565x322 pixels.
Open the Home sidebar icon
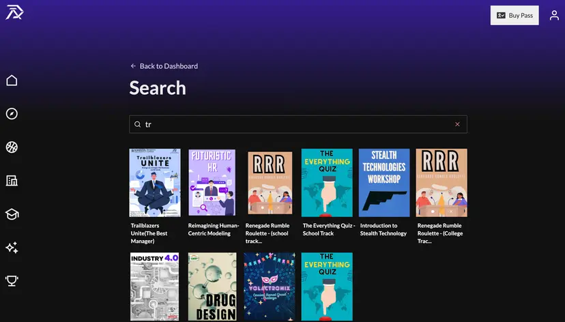tap(12, 80)
